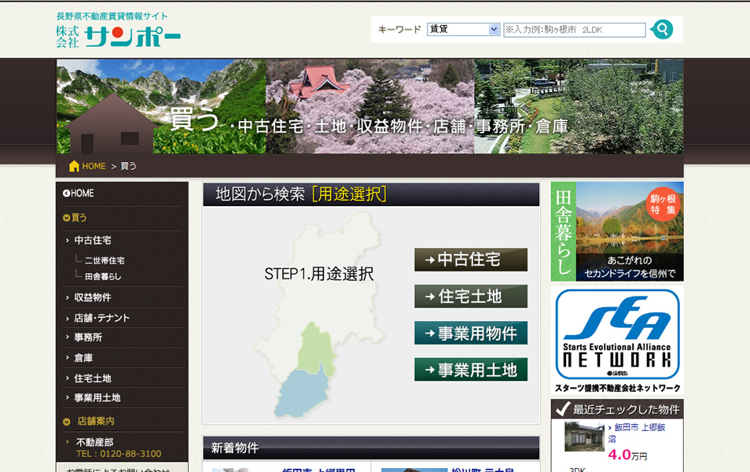Open 飯田市 上郷飯沼 property link
The width and height of the screenshot is (750, 472).
637,433
